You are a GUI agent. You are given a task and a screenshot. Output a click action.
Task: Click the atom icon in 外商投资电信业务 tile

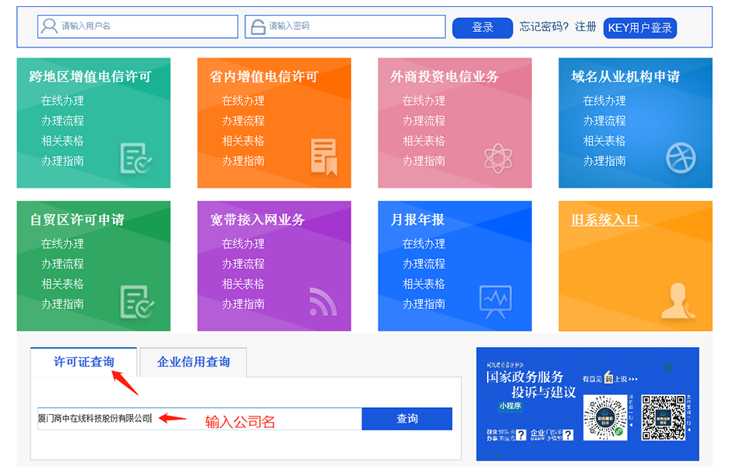click(498, 158)
